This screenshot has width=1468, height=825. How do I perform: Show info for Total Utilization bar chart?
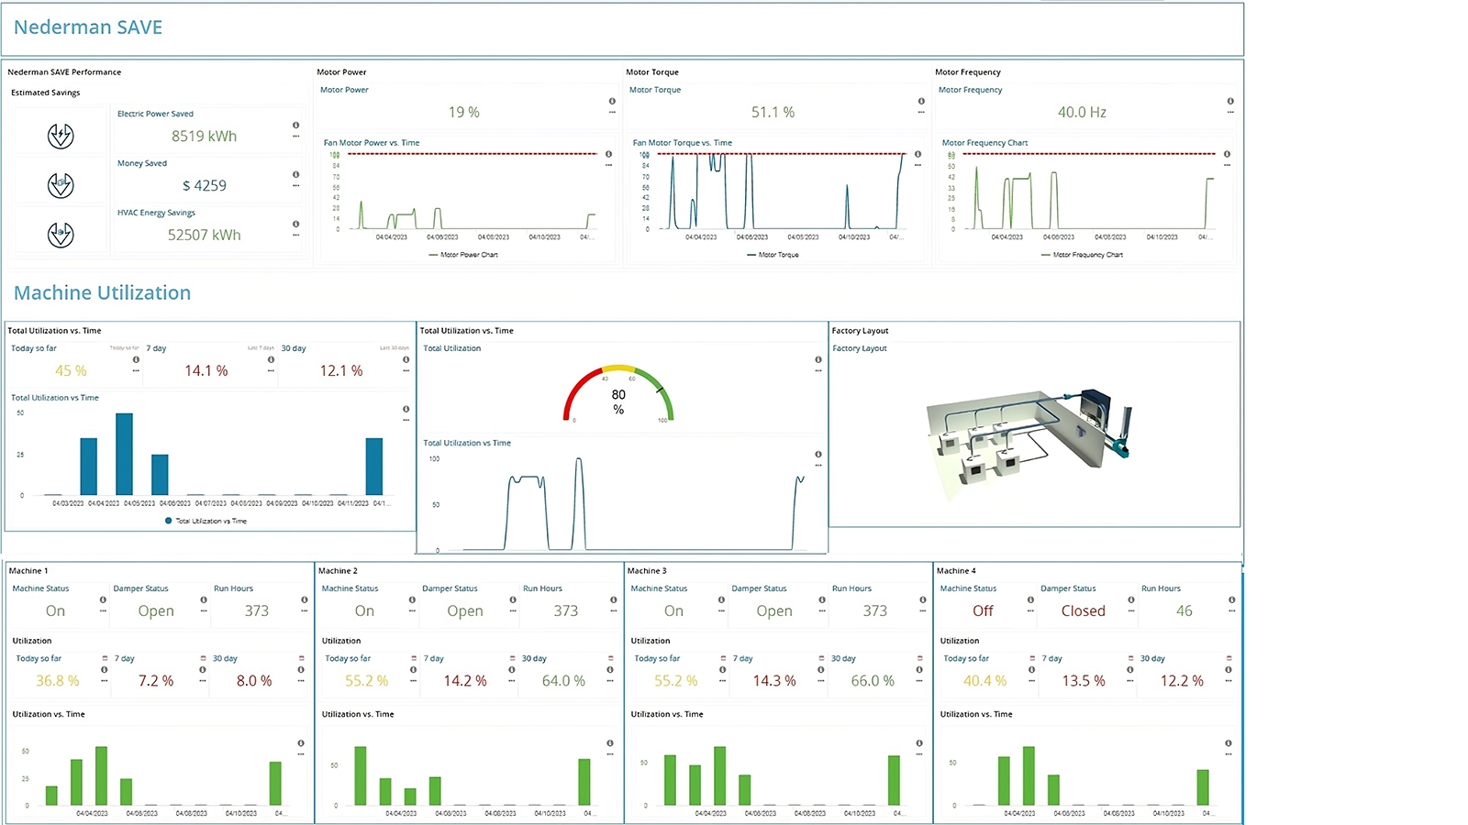coord(406,410)
